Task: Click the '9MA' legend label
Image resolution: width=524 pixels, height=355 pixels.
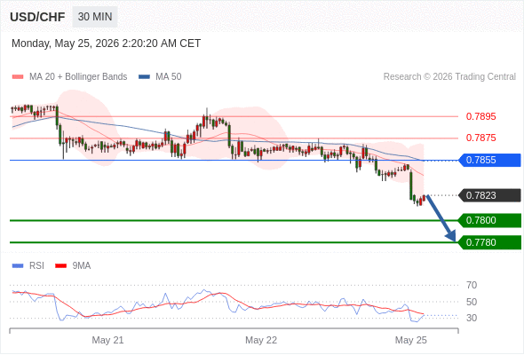Action: click(x=82, y=266)
